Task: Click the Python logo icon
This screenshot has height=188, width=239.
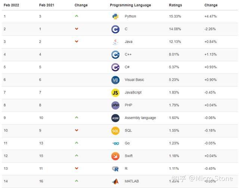Action: 115,16
